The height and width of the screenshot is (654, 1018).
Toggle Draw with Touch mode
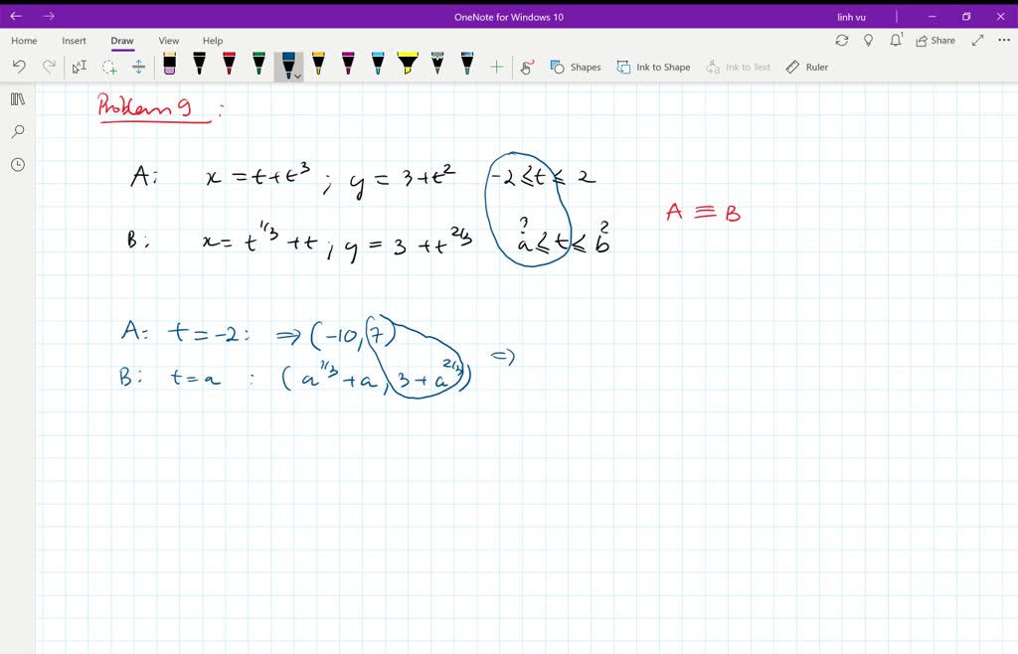(527, 67)
